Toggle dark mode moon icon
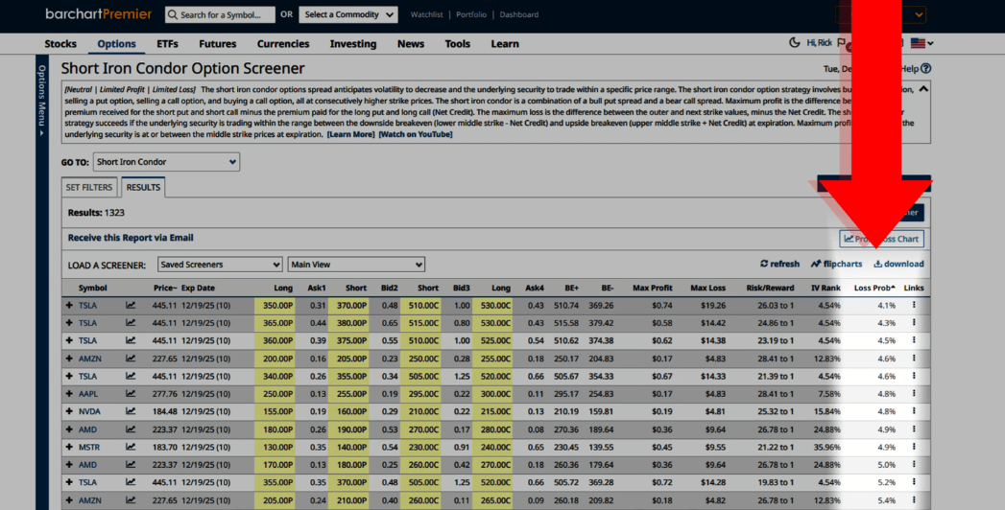Viewport: 1005px width, 510px height. click(794, 43)
